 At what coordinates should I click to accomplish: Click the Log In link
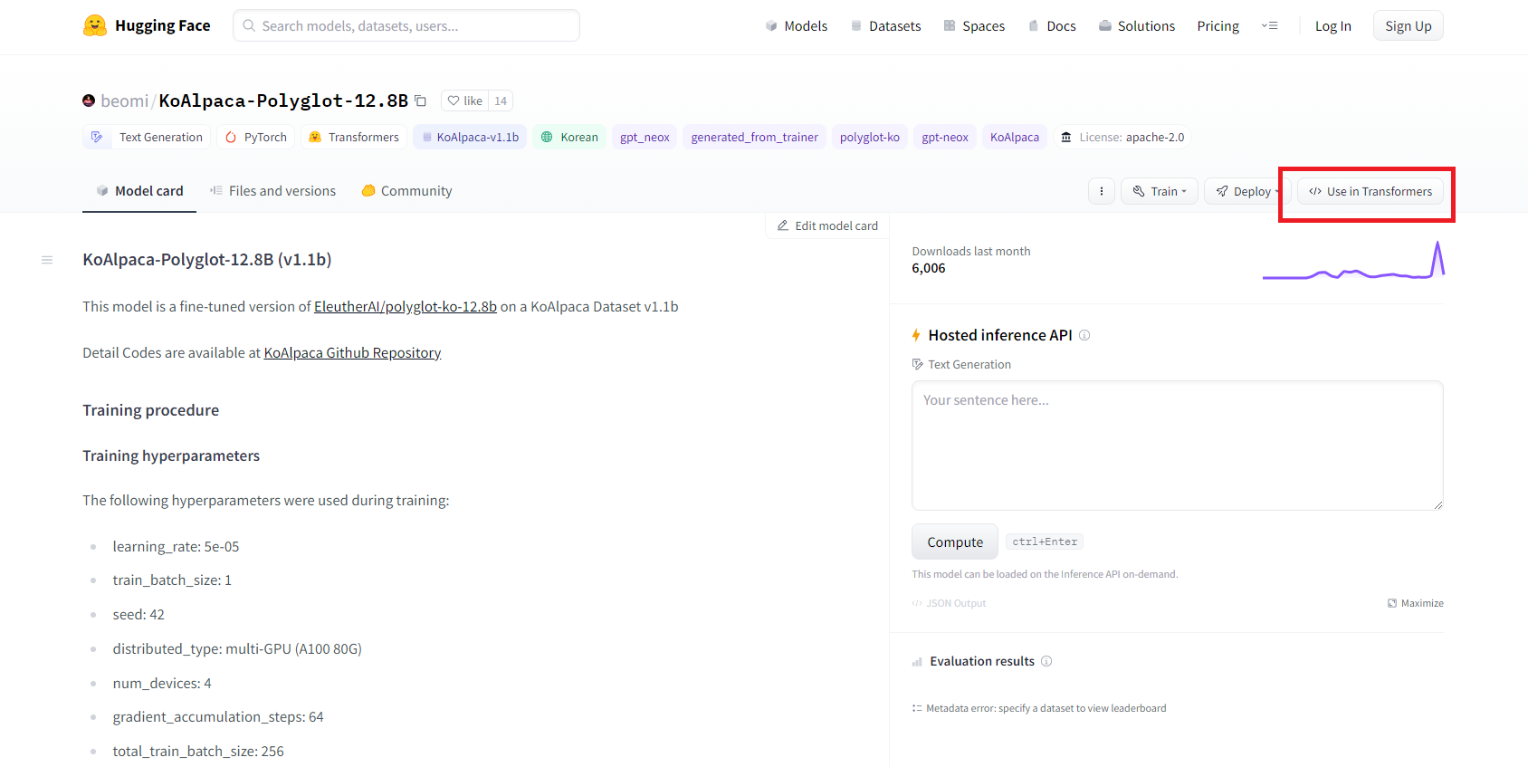[x=1332, y=26]
